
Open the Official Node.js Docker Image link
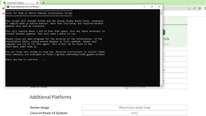(x=135, y=107)
